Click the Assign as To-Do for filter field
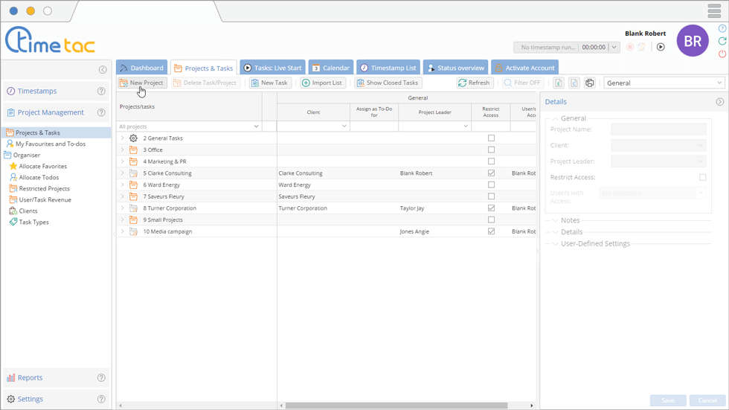This screenshot has height=410, width=729. (374, 126)
